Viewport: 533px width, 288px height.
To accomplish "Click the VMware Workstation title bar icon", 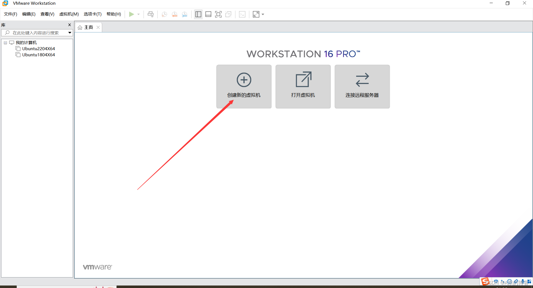I will click(5, 3).
